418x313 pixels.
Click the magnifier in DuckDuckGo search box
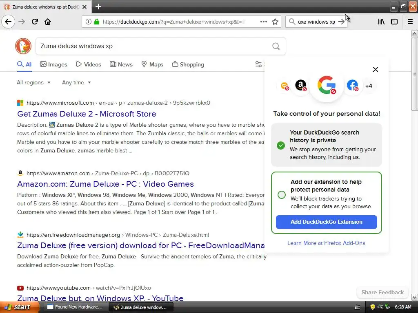pyautogui.click(x=276, y=46)
